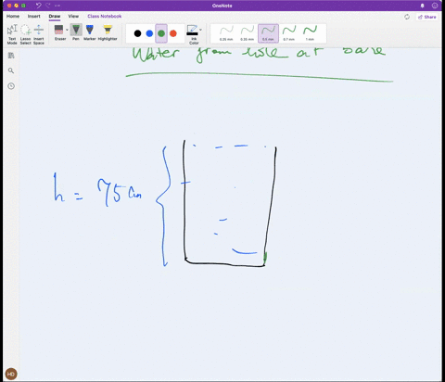Click the Share button

pyautogui.click(x=427, y=17)
